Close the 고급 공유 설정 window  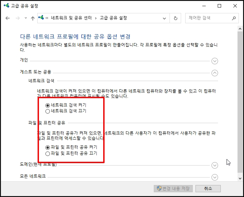coord(235,6)
